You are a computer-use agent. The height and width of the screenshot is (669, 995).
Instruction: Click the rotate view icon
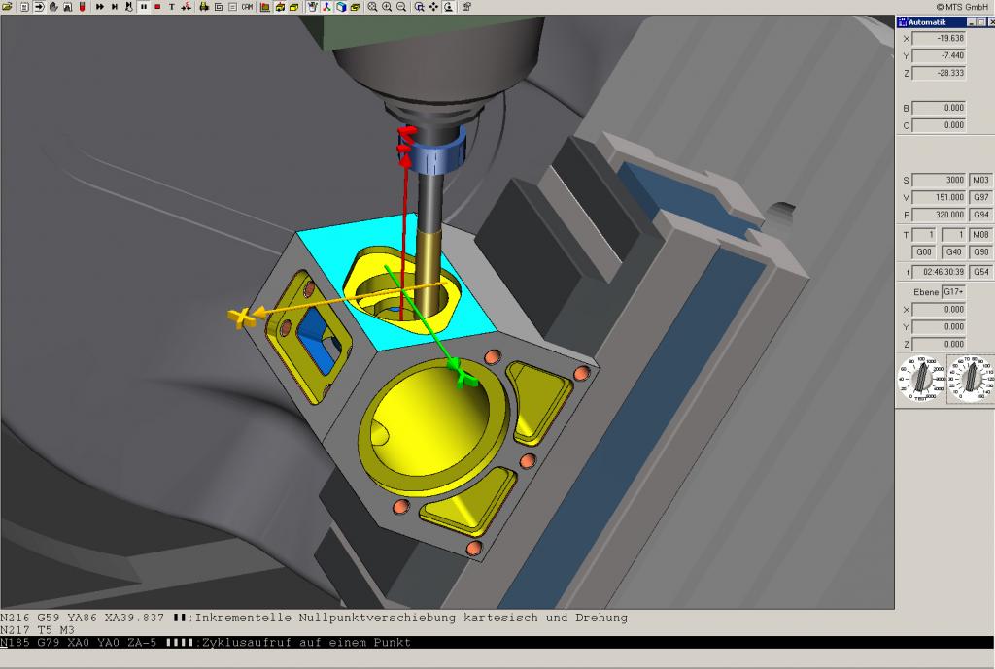(x=449, y=7)
